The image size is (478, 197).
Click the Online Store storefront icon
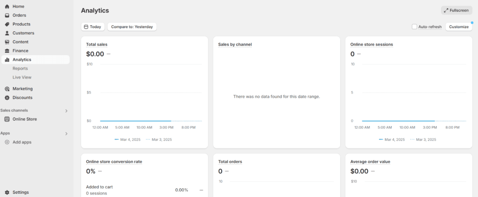(x=7, y=119)
